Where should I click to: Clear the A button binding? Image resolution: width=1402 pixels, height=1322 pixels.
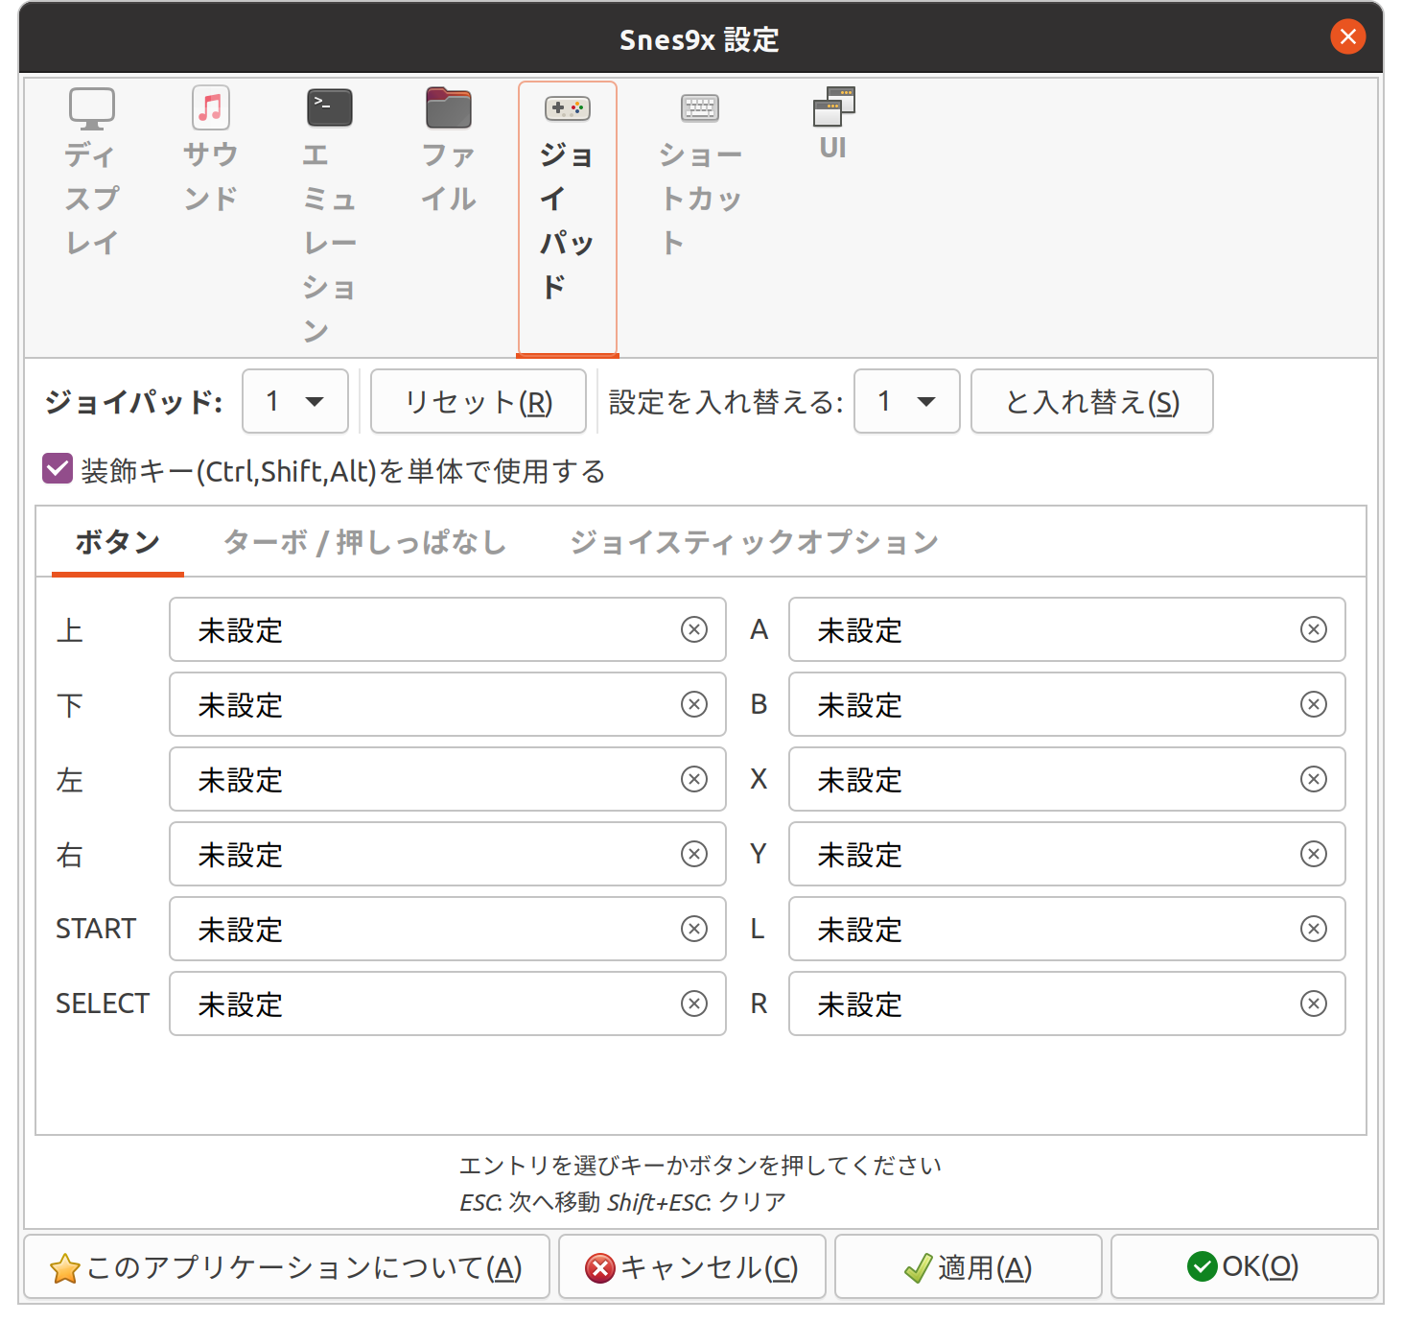1314,629
